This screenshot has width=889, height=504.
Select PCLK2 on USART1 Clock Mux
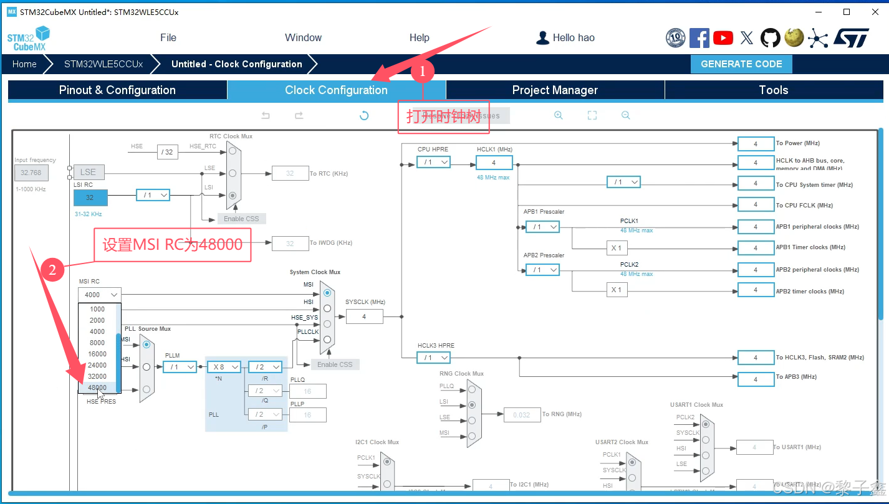click(705, 424)
